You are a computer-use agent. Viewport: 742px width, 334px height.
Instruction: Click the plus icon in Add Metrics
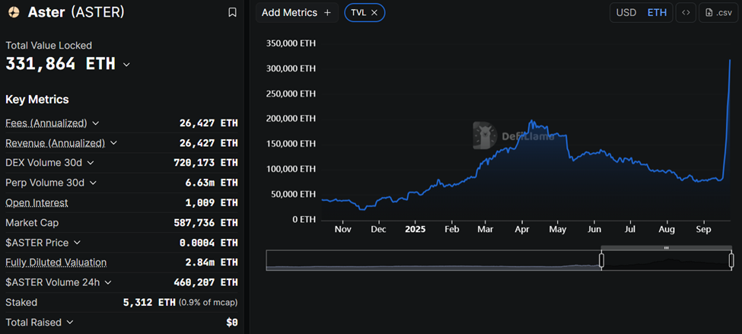tap(327, 13)
